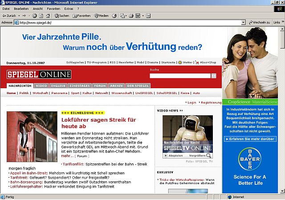Select the NACHRICHTEN tab
The width and height of the screenshot is (285, 200).
(20, 86)
